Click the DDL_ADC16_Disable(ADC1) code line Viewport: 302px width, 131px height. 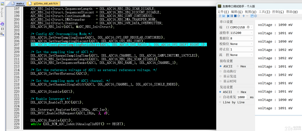click(x=52, y=92)
